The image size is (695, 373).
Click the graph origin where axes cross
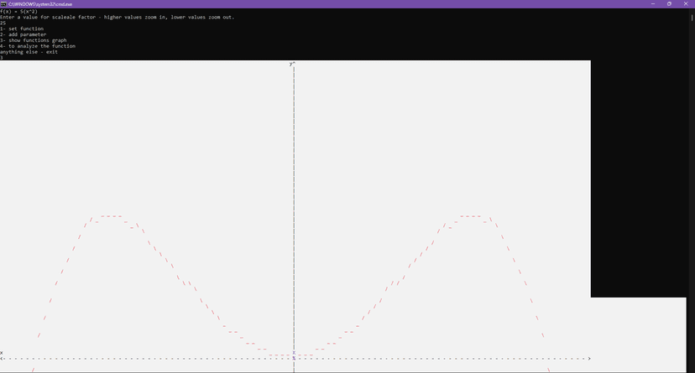[294, 359]
